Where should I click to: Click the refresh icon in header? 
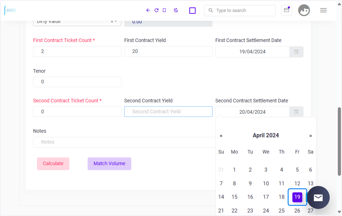pos(156,10)
